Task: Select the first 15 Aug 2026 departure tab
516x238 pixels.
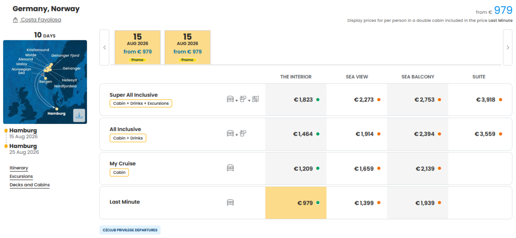Action: coord(138,47)
